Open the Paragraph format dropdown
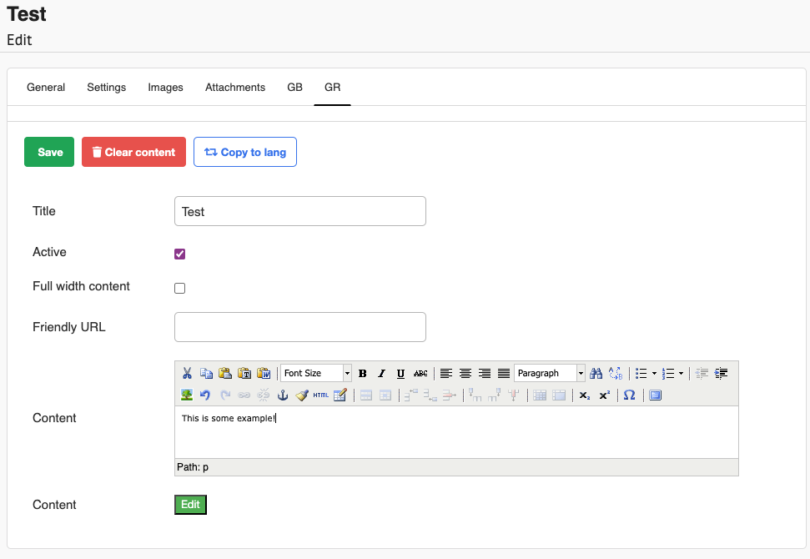 point(549,373)
